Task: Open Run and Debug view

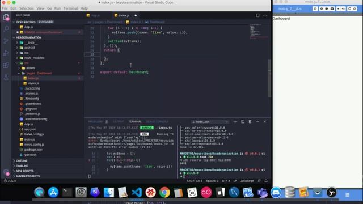Action: [x=6, y=53]
